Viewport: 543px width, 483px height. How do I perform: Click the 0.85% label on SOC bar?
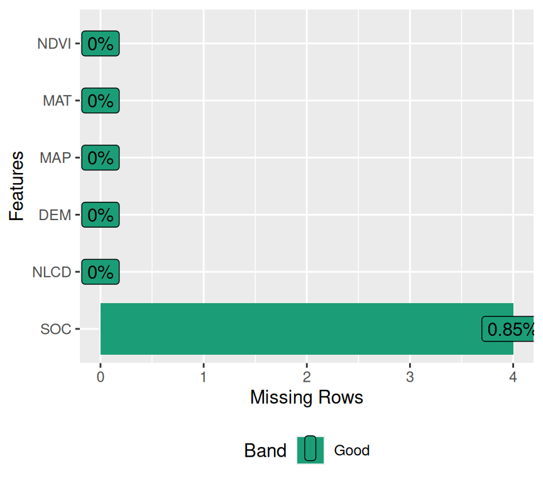[x=509, y=329]
